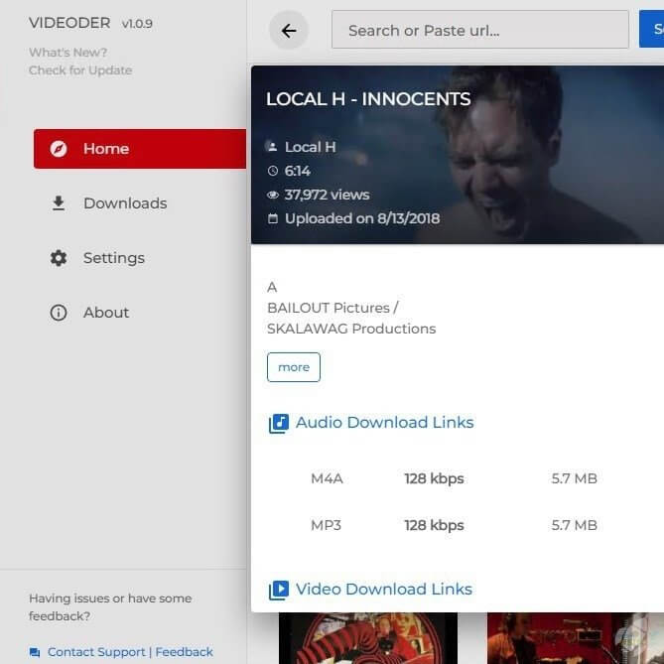Open the red striped album thumbnail
This screenshot has width=664, height=664.
pyautogui.click(x=368, y=638)
